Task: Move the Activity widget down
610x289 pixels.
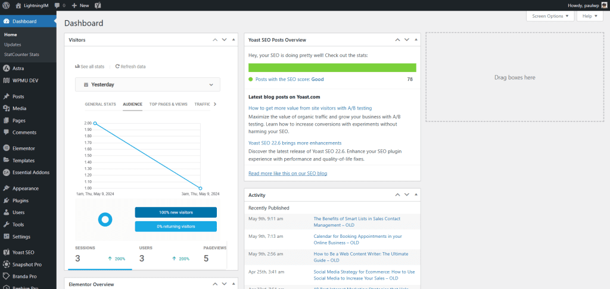Action: [407, 194]
